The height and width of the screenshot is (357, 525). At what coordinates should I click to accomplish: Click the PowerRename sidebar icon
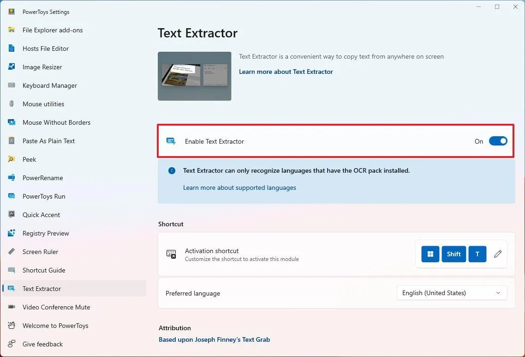tap(12, 177)
